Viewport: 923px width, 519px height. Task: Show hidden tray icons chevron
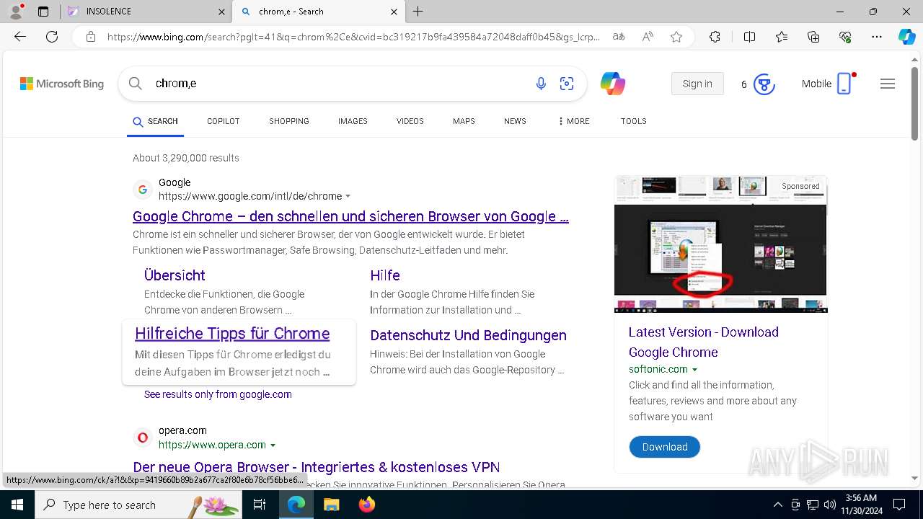777,505
